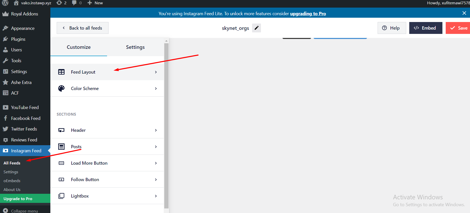Image resolution: width=470 pixels, height=213 pixels.
Task: Expand Feed Layout chevron
Action: tap(156, 72)
